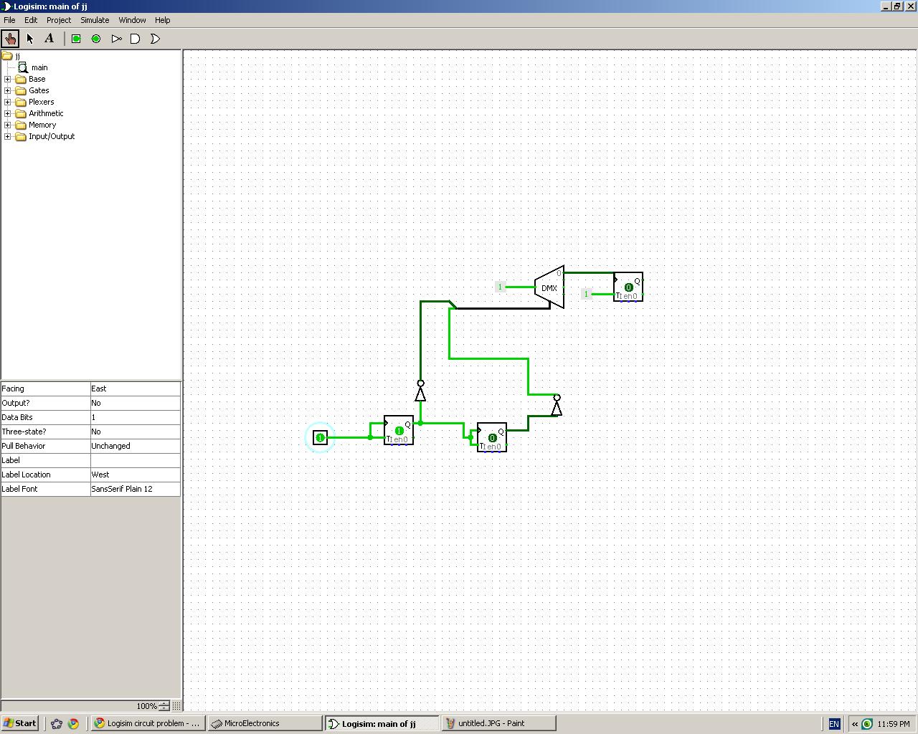Click the EN language indicator
The width and height of the screenshot is (918, 734).
[x=834, y=724]
